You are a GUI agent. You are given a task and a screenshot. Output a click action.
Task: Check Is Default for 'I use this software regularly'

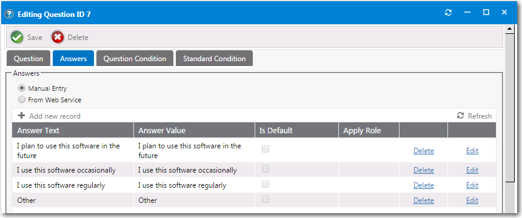coord(266,184)
